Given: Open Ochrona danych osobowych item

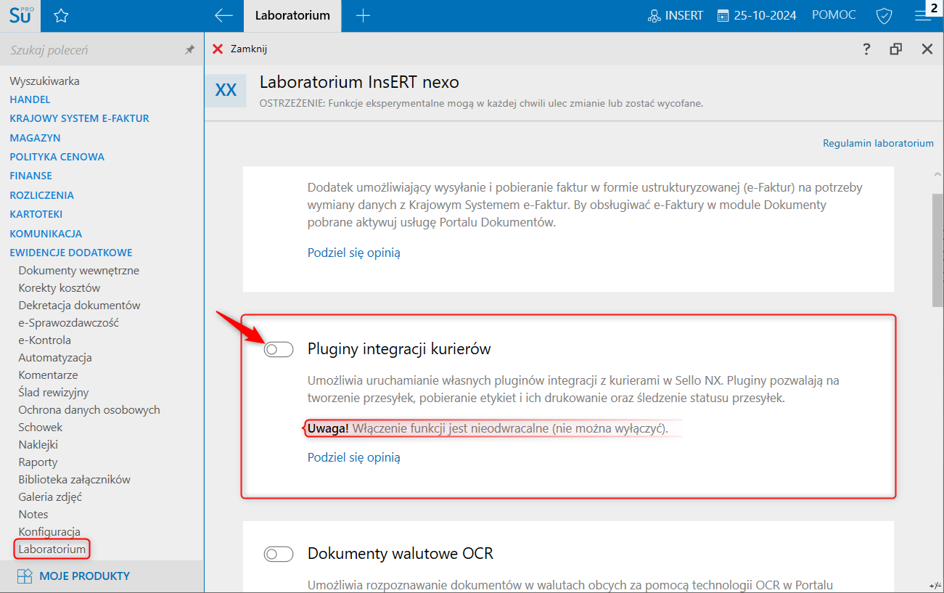Looking at the screenshot, I should 89,410.
